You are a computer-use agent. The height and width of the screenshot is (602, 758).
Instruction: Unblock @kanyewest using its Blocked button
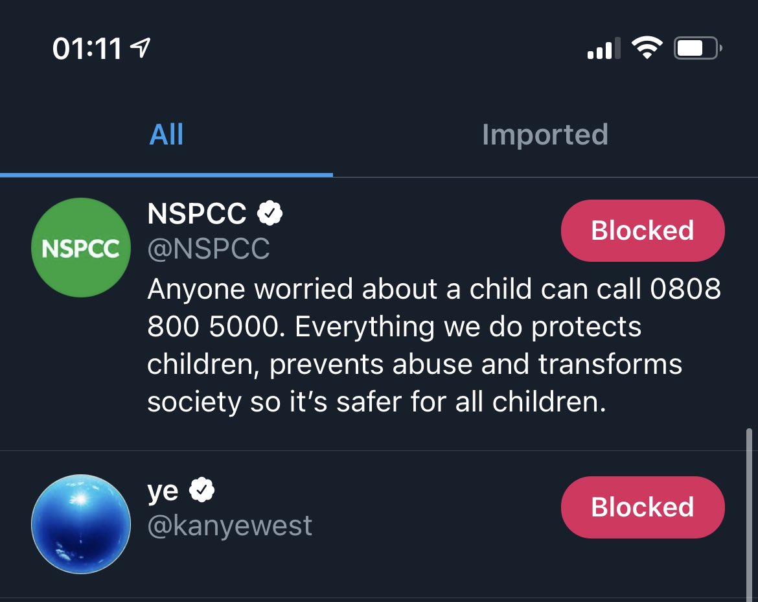click(642, 507)
